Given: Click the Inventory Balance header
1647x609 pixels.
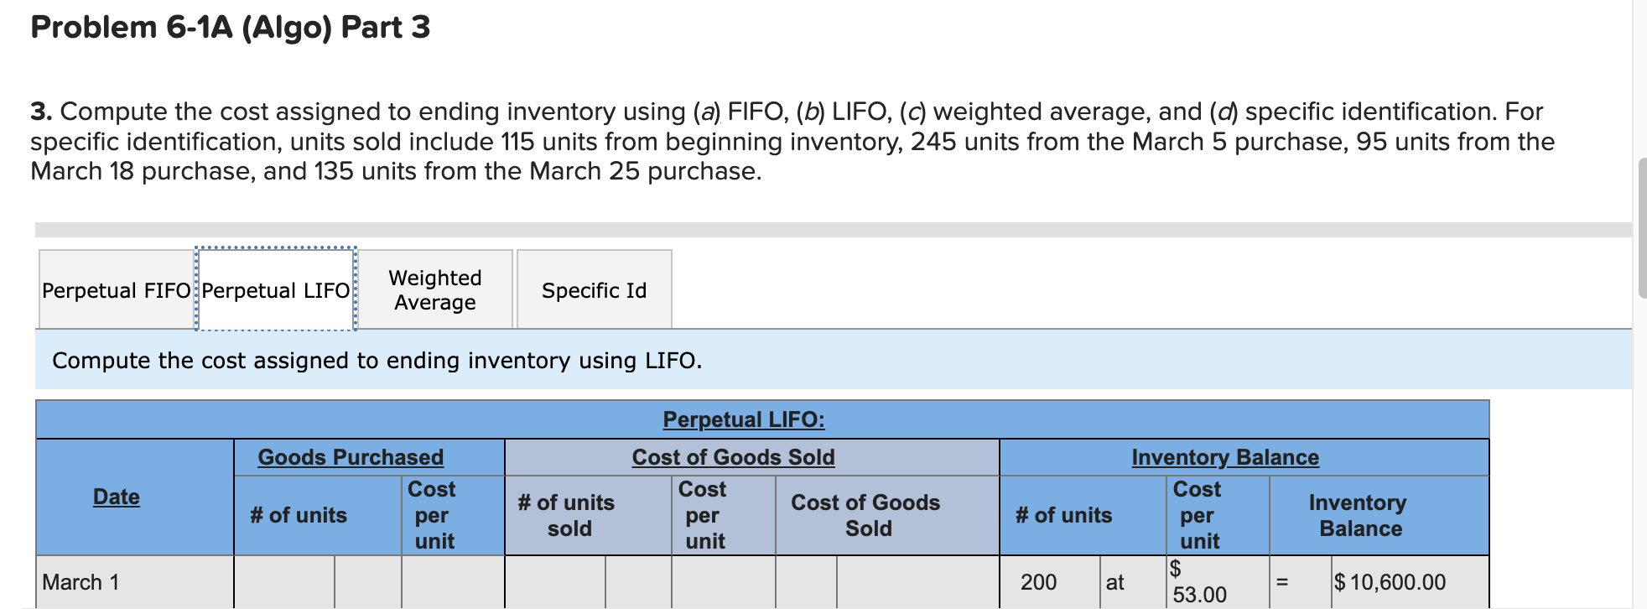Looking at the screenshot, I should [x=1224, y=457].
